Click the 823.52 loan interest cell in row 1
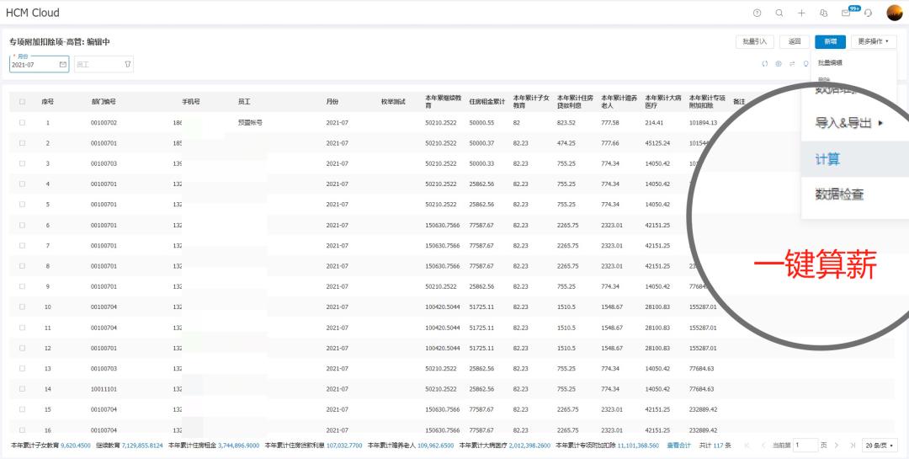The width and height of the screenshot is (909, 459). click(566, 122)
